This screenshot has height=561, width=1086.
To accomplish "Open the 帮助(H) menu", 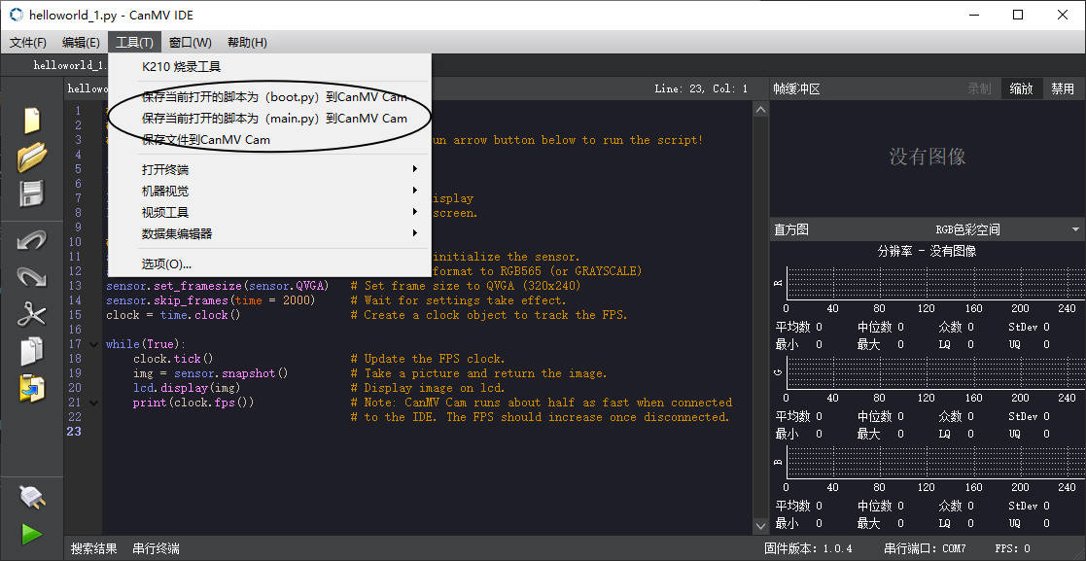I will coord(247,42).
